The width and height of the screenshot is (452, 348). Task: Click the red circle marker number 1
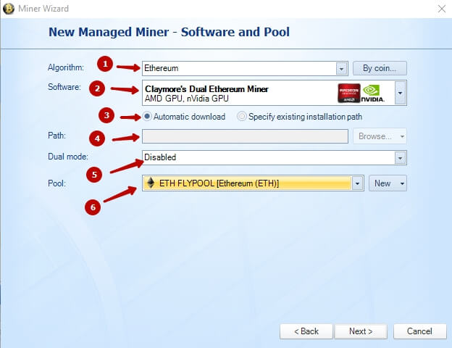coord(105,64)
